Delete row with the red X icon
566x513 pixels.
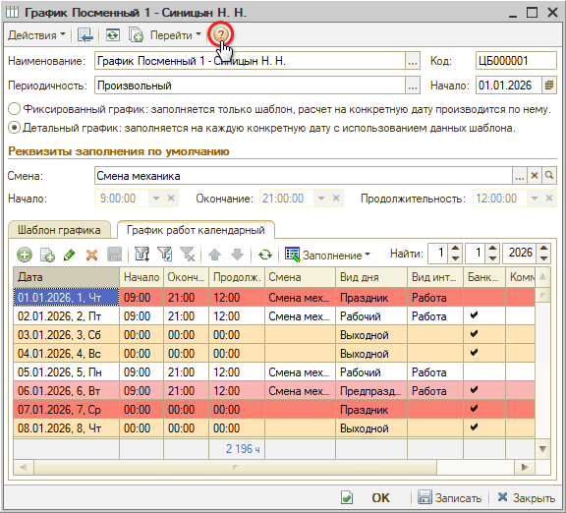point(91,255)
